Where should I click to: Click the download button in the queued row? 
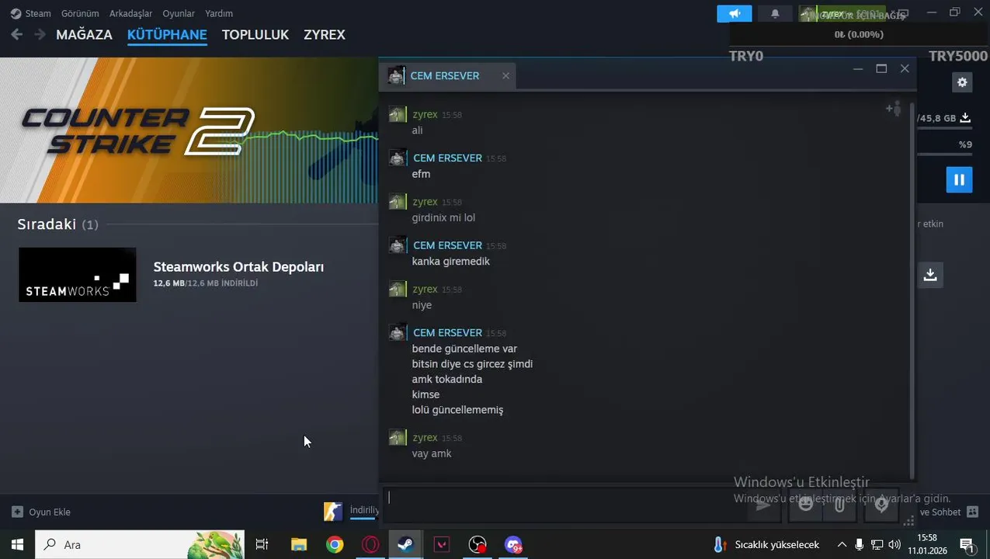pos(930,275)
